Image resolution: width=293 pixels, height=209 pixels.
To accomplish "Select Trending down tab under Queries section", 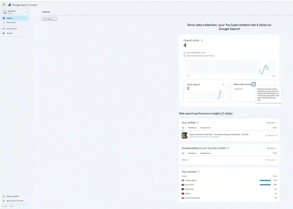I will pos(205,153).
